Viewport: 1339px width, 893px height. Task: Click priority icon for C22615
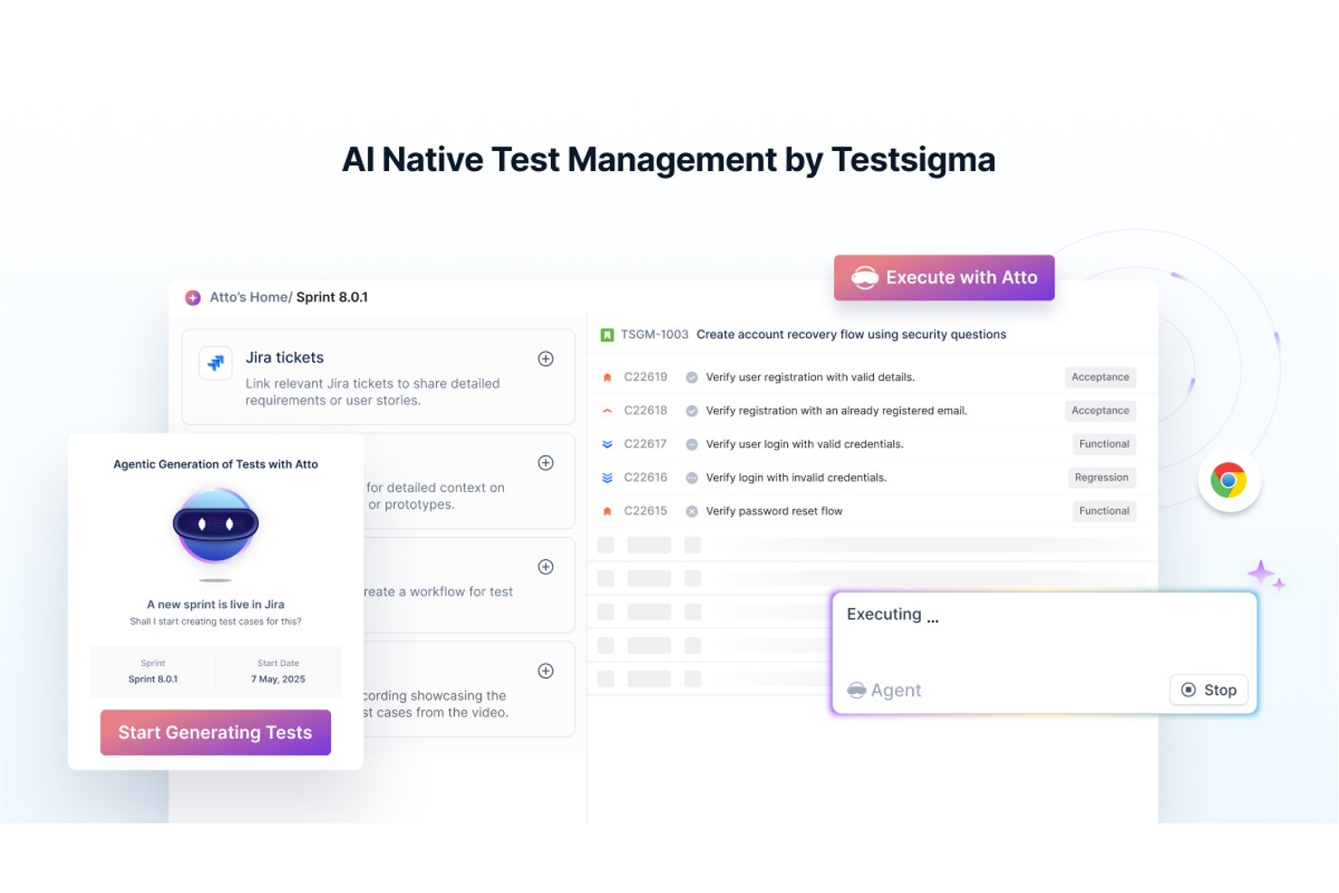(x=607, y=511)
